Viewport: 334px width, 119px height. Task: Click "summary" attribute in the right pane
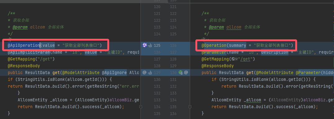(237, 45)
